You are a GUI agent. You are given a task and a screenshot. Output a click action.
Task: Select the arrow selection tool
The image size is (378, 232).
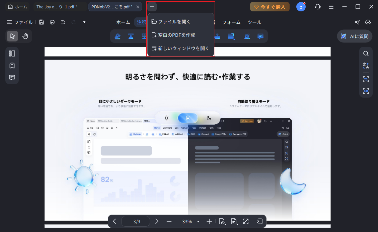(12, 36)
